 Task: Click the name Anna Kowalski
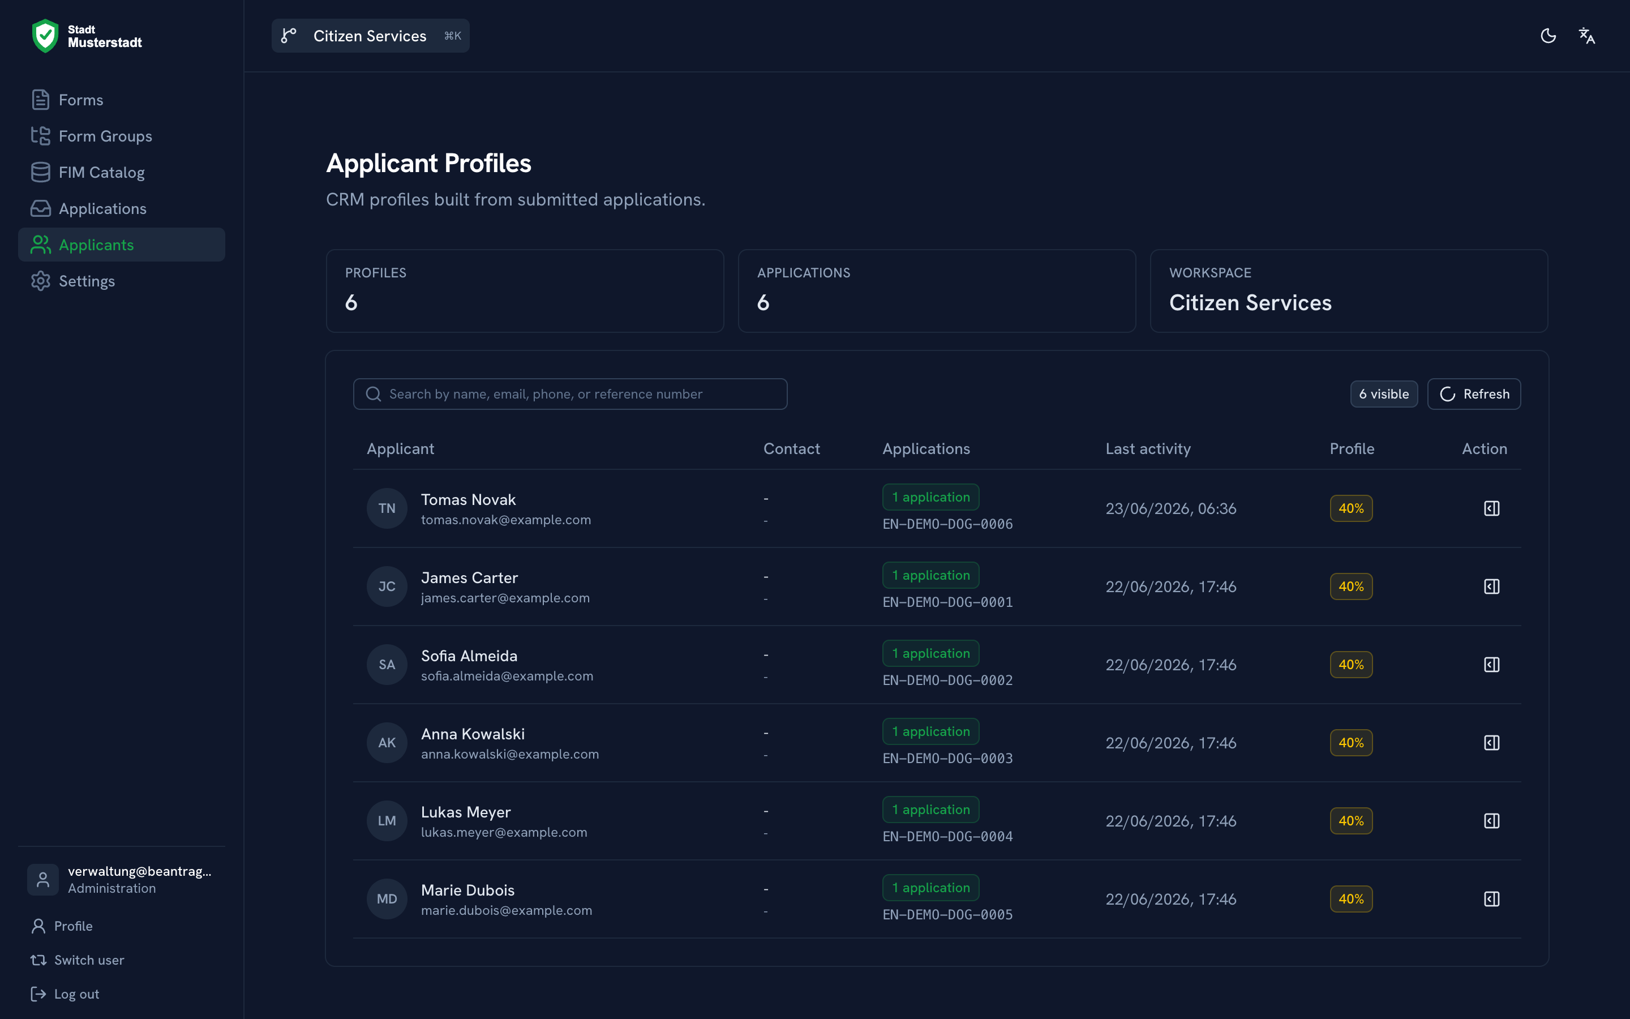(x=473, y=734)
